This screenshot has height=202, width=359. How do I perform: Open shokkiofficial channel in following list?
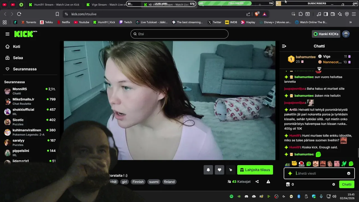coord(30,112)
